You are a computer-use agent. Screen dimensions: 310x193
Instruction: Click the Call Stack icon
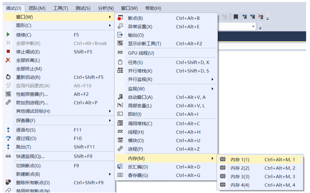coord(120,123)
